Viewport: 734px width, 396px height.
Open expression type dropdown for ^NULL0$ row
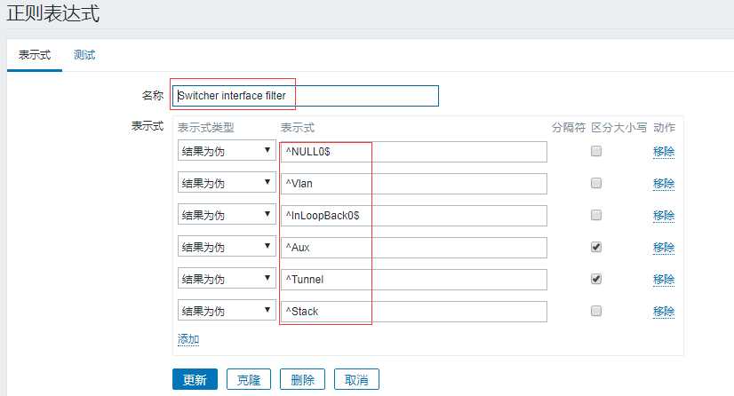click(x=227, y=151)
